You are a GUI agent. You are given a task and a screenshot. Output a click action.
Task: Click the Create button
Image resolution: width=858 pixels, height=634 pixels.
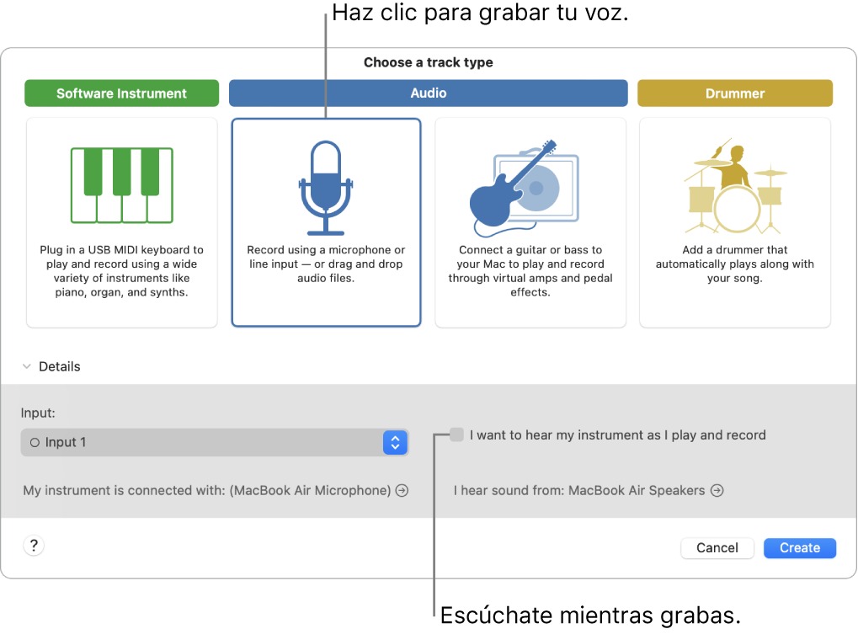[x=798, y=547]
